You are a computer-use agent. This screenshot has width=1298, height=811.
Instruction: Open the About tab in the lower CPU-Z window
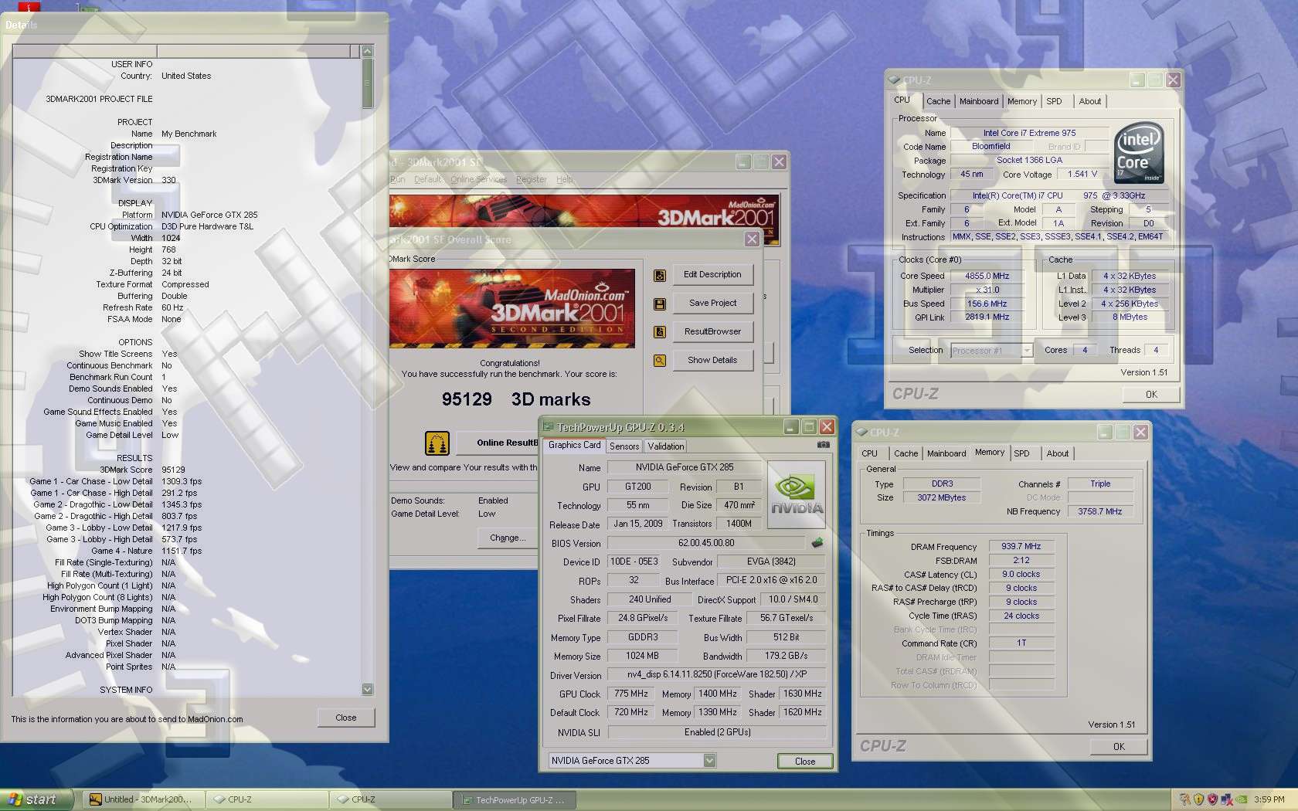tap(1057, 453)
